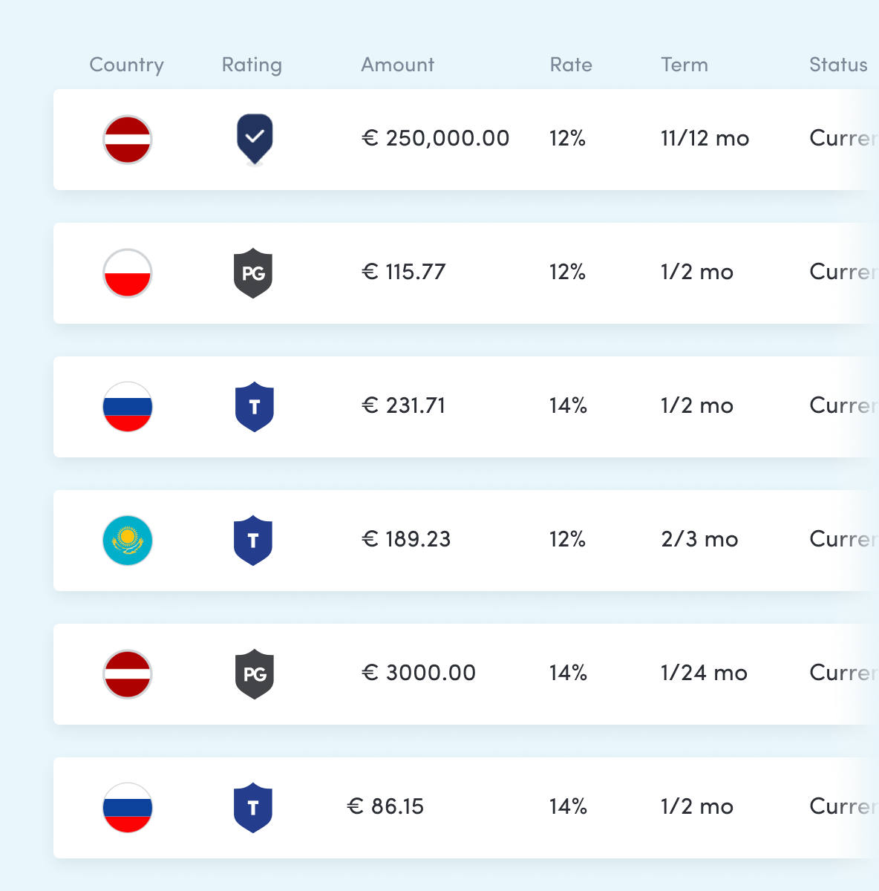Sort by the Rating column header
Viewport: 879px width, 891px height.
click(252, 65)
